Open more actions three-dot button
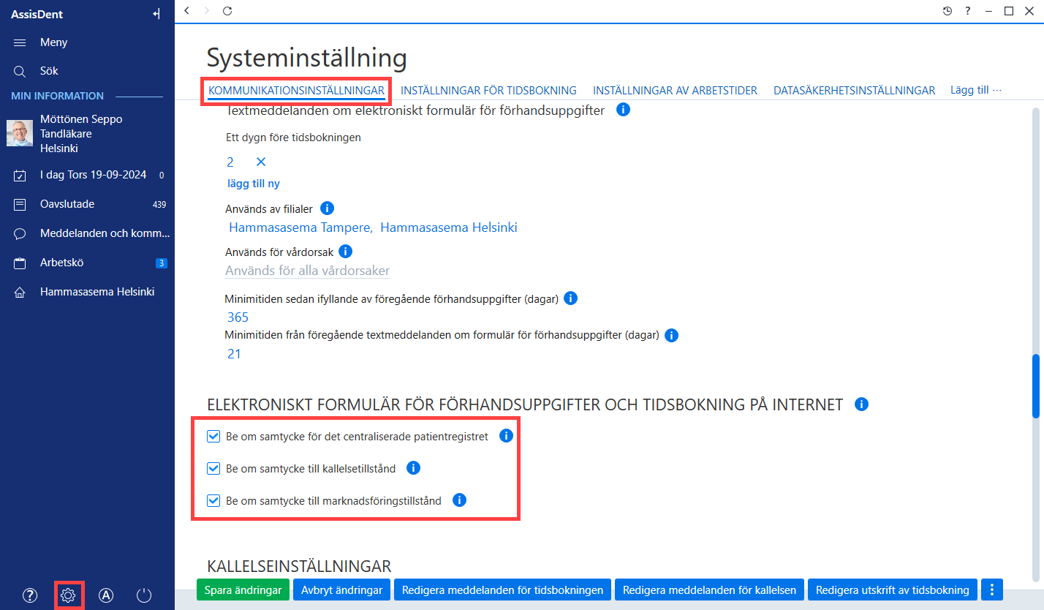The height and width of the screenshot is (610, 1044). click(x=992, y=590)
